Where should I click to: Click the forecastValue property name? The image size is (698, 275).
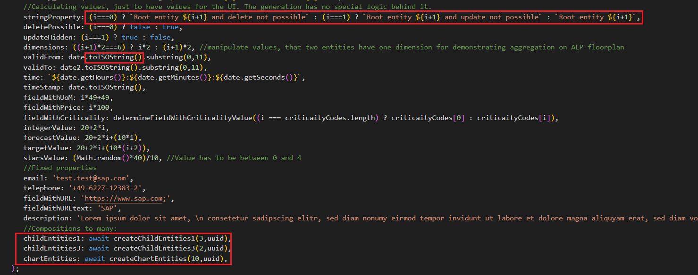coord(50,137)
